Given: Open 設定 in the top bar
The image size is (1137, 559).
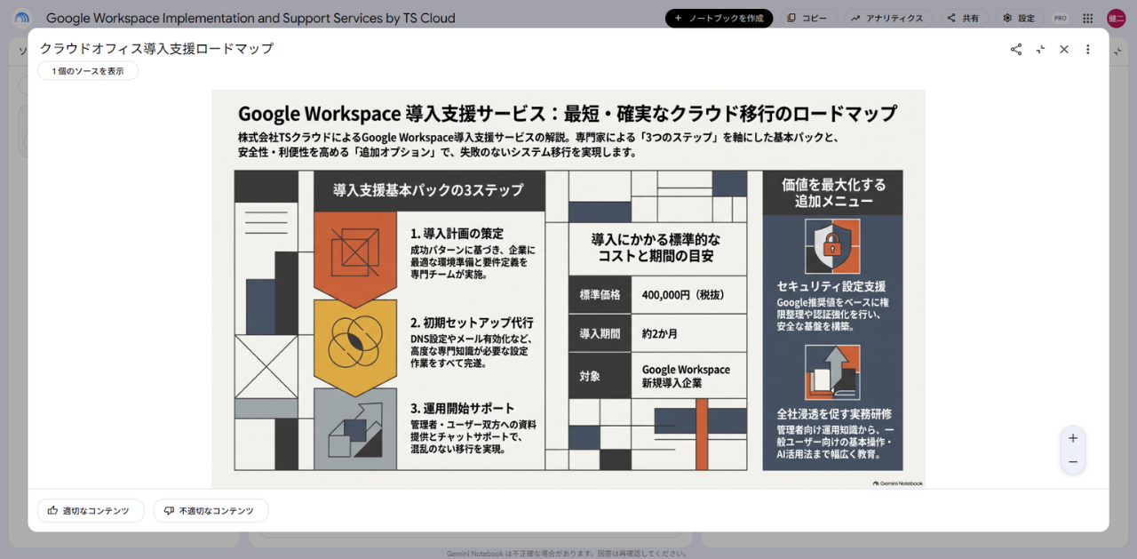Looking at the screenshot, I should click(1019, 18).
